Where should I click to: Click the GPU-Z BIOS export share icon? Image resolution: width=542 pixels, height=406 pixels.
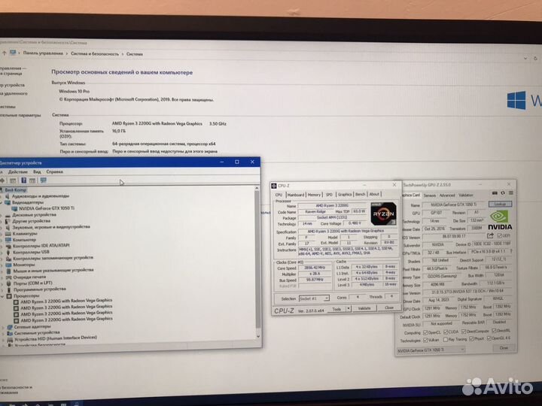490,236
